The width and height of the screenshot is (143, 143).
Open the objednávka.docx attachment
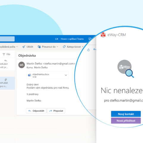(48, 75)
